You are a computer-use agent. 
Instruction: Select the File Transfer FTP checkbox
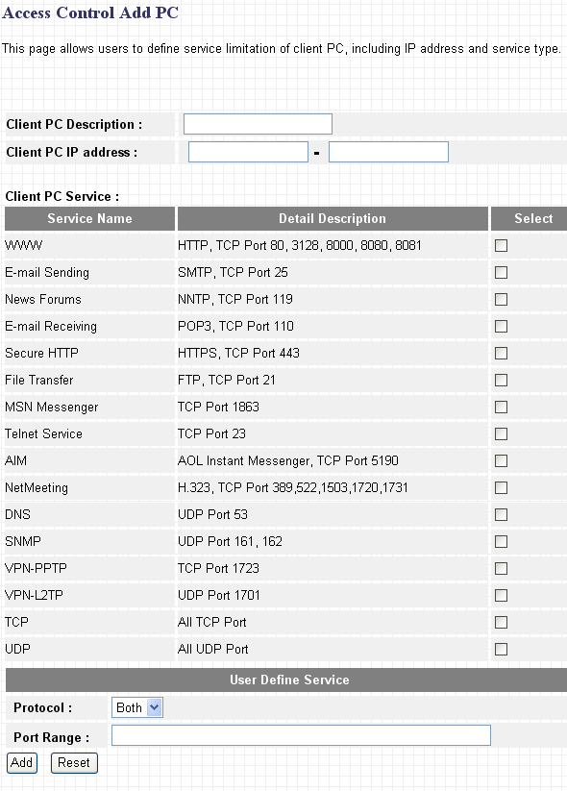point(501,380)
